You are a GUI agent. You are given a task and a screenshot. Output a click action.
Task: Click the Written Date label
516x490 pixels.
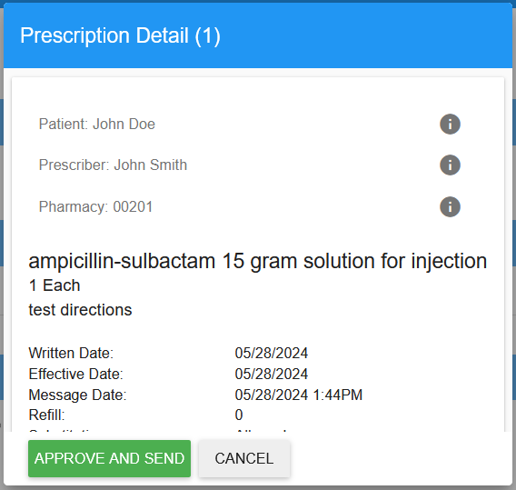point(71,353)
